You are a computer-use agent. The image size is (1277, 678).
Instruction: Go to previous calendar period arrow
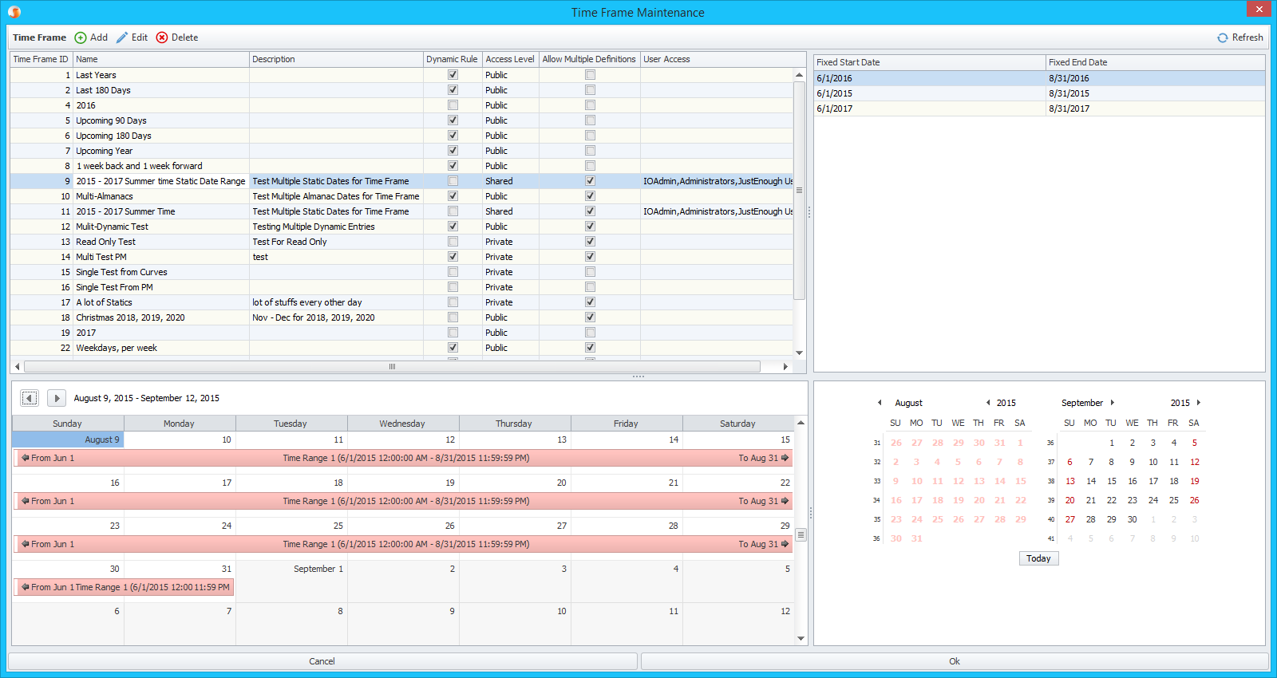pyautogui.click(x=30, y=398)
